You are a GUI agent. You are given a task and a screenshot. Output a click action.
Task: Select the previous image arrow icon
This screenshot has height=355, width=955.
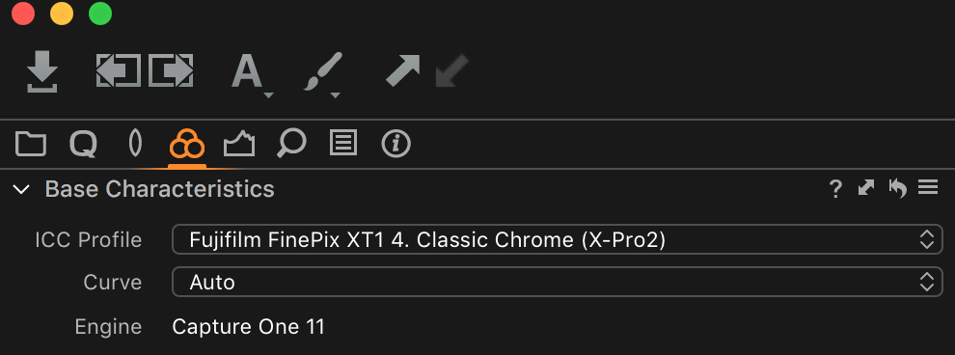tap(118, 70)
